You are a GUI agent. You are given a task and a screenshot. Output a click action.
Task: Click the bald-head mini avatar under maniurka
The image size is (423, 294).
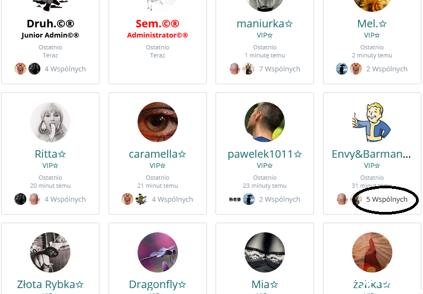(234, 69)
